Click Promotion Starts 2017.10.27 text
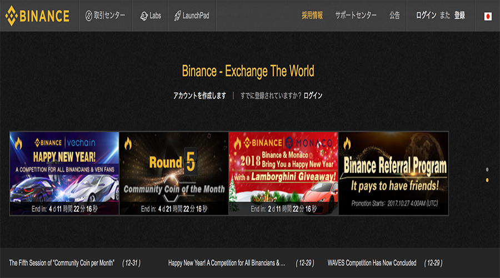 click(395, 203)
